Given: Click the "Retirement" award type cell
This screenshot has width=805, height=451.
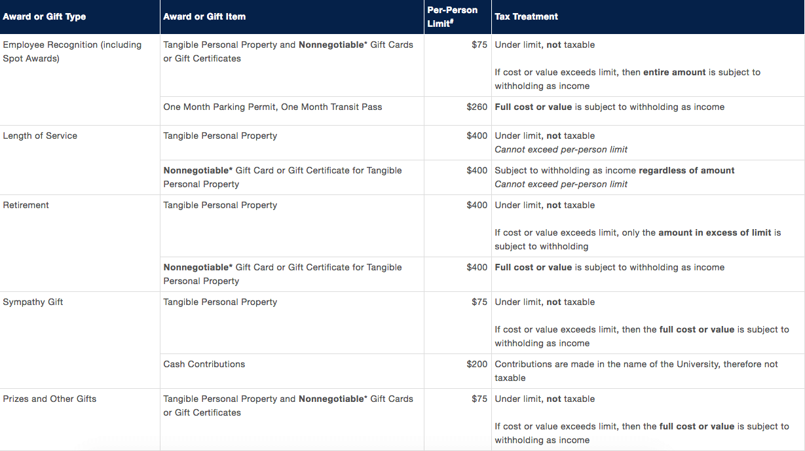Looking at the screenshot, I should (x=26, y=206).
